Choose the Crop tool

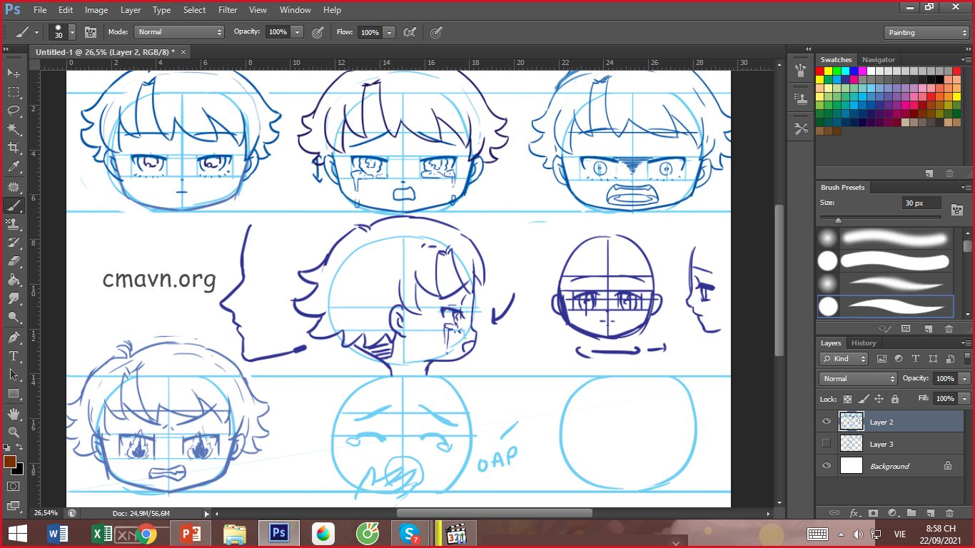click(14, 148)
